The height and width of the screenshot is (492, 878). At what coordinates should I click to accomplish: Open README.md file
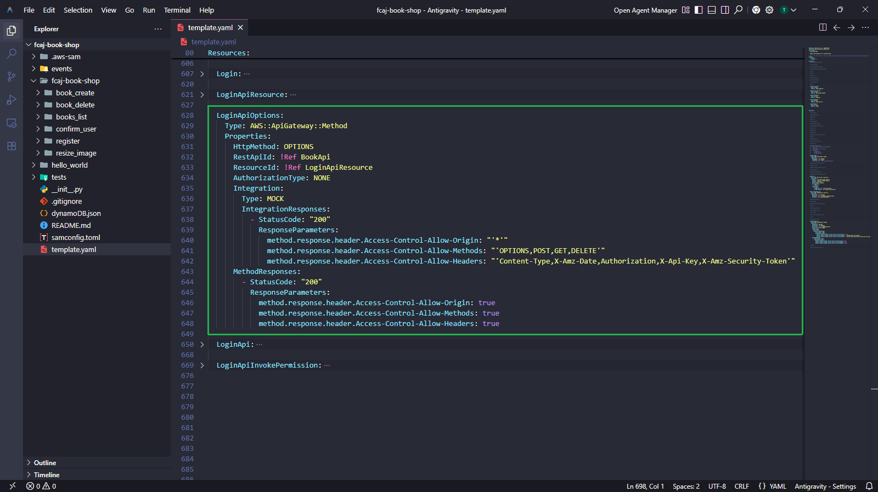97,225
